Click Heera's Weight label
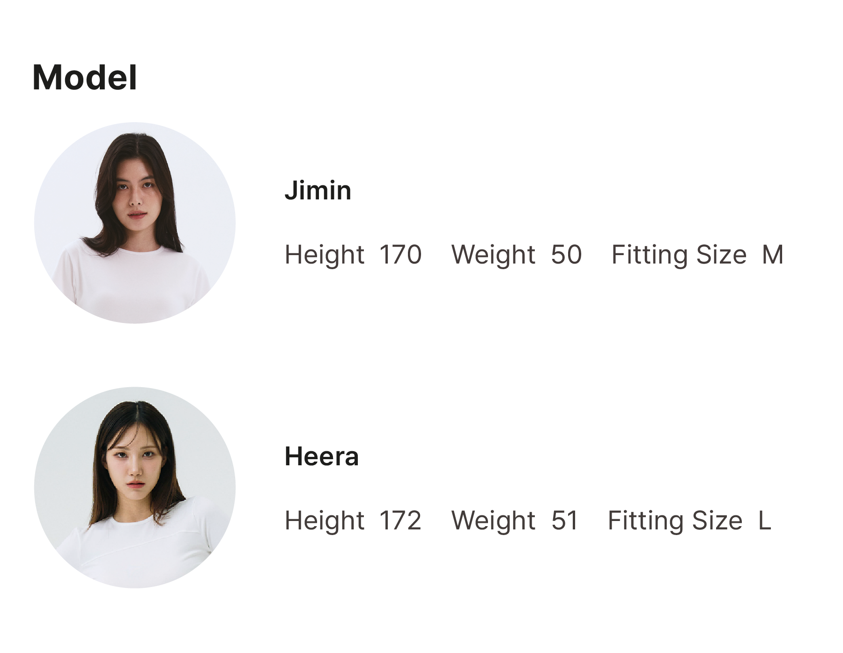Viewport: 843px width, 653px height. pos(493,521)
